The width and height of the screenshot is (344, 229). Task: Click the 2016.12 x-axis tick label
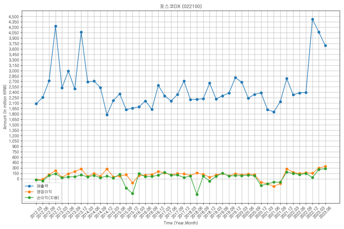pyautogui.click(x=158, y=212)
